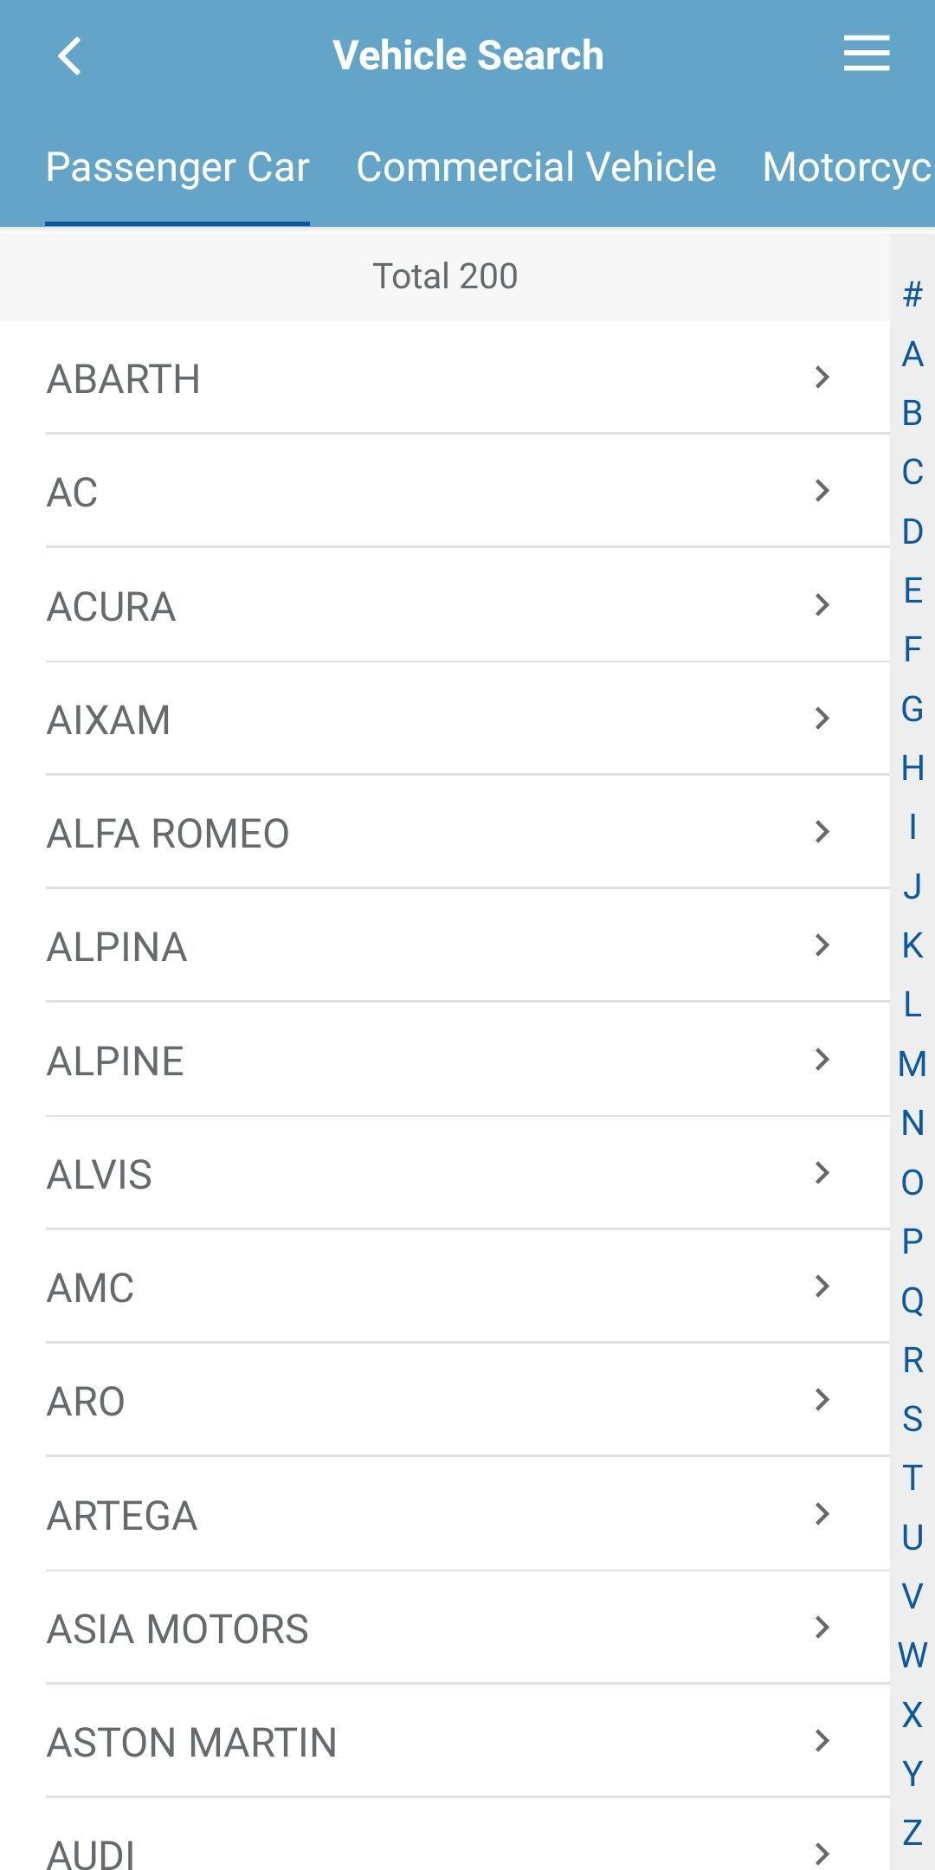Switch to the Commercial Vehicle tab

coord(536,167)
